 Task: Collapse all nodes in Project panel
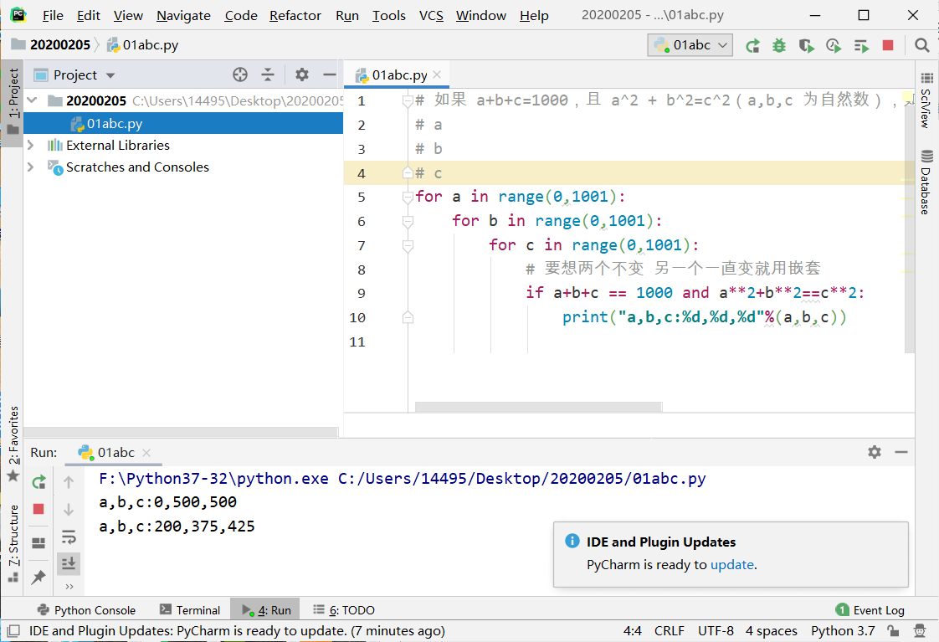pos(268,74)
